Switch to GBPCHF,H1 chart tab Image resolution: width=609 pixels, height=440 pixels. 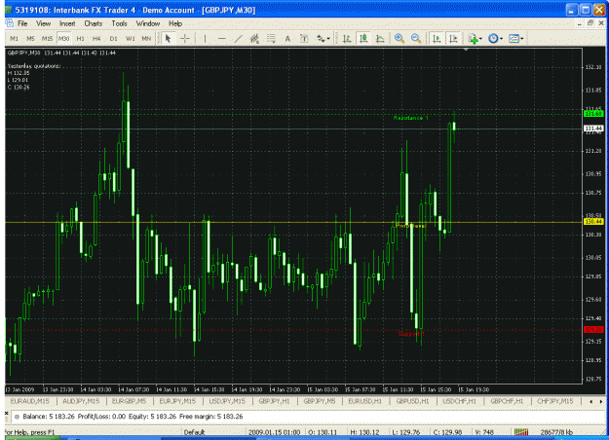507,401
